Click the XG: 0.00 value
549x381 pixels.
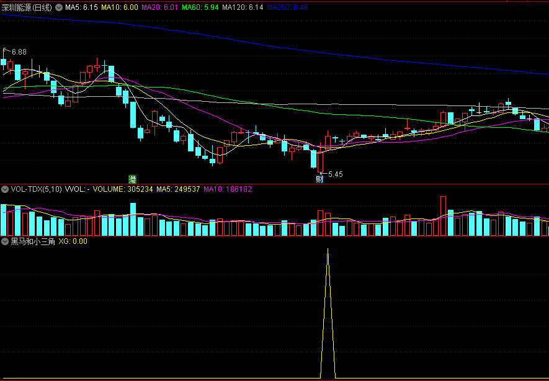[73, 241]
